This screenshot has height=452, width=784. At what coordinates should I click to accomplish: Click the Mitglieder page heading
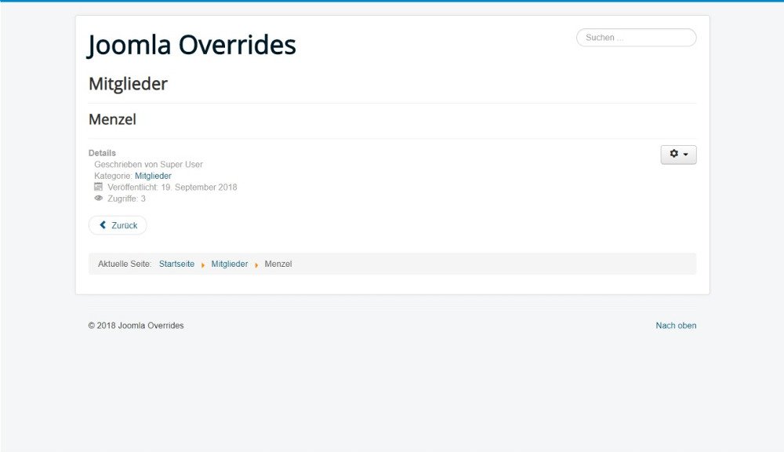[128, 84]
